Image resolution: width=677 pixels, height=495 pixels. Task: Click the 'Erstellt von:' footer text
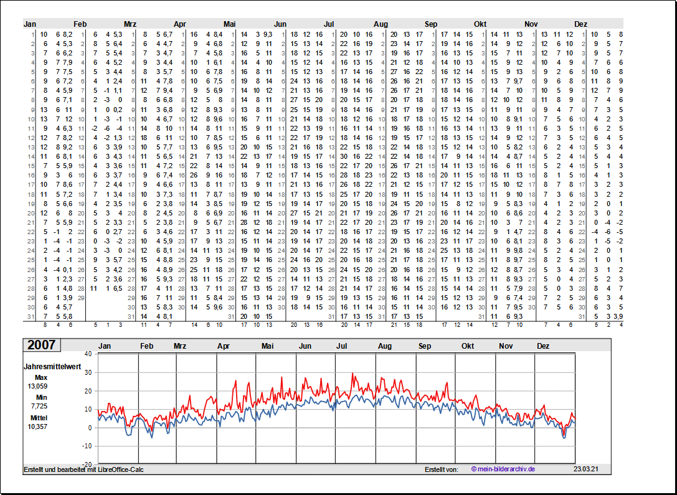coord(441,469)
